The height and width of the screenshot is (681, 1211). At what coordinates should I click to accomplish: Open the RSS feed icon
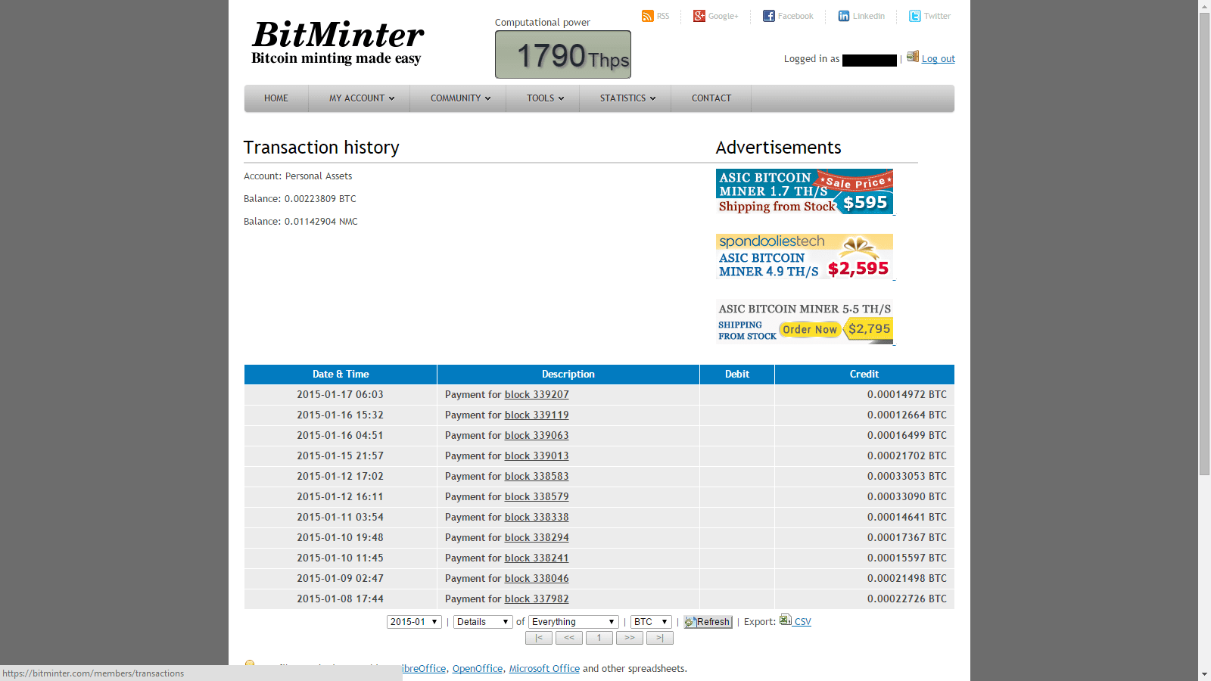click(647, 16)
